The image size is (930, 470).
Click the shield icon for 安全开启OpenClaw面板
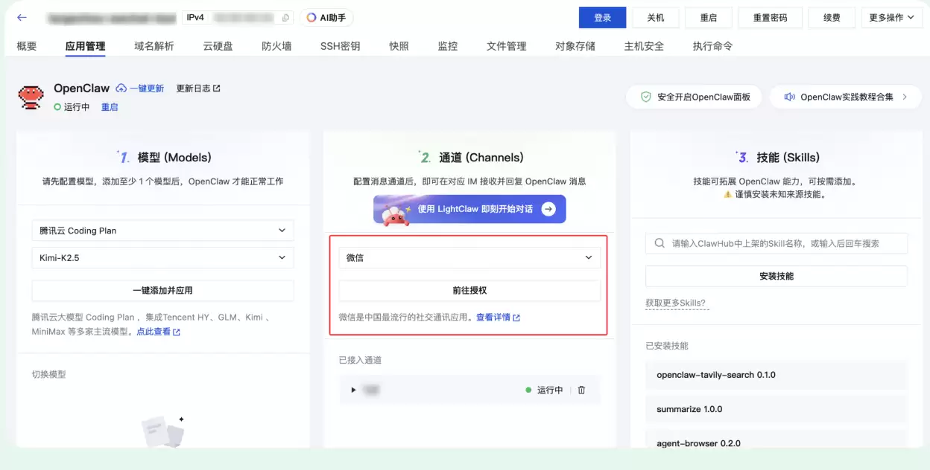pyautogui.click(x=646, y=97)
